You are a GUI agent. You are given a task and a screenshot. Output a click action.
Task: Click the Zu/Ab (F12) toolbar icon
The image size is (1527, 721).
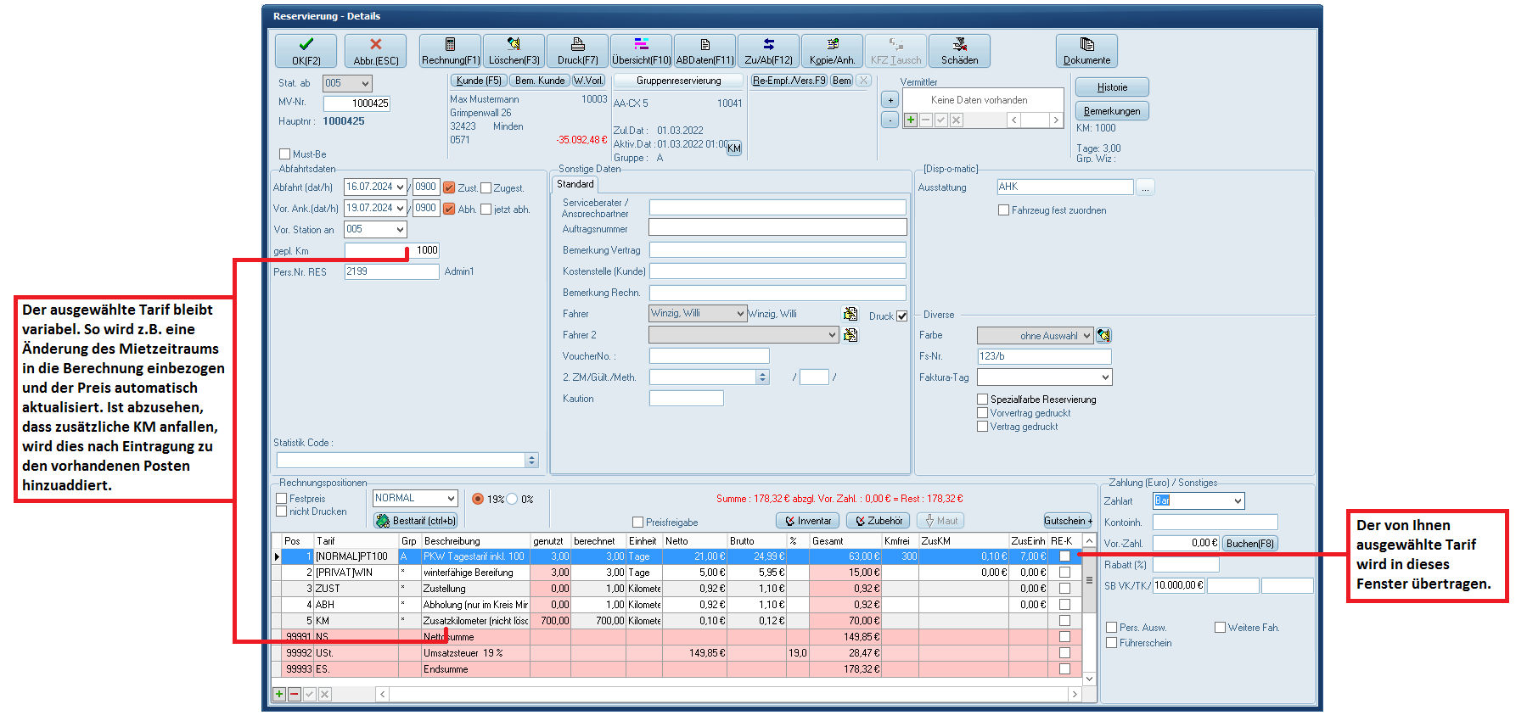(768, 51)
